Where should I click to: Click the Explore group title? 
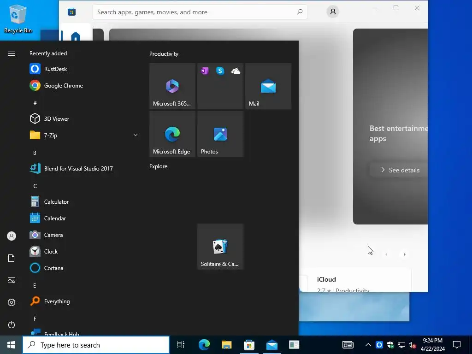click(x=159, y=166)
